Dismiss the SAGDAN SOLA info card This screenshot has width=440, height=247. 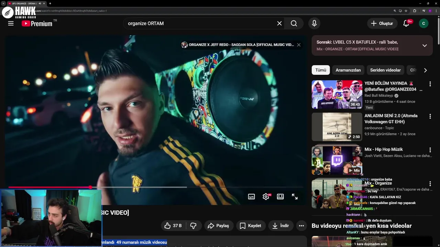pyautogui.click(x=299, y=45)
